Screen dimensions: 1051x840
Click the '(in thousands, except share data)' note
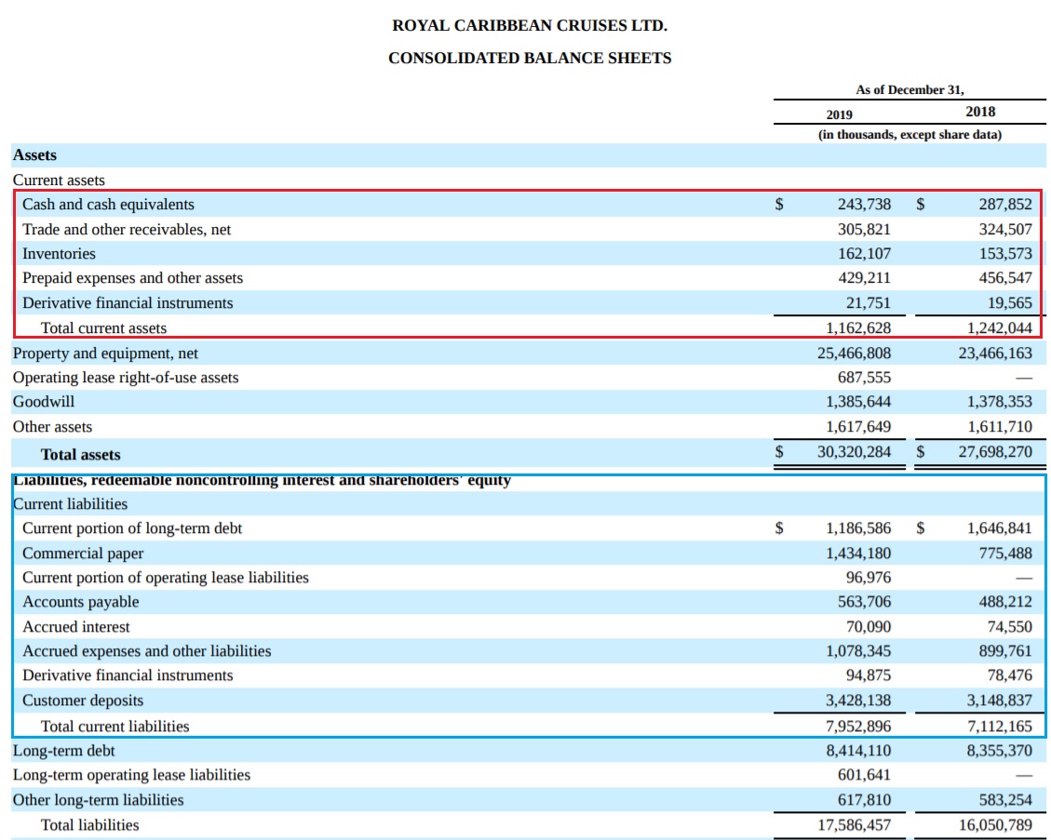coord(910,135)
